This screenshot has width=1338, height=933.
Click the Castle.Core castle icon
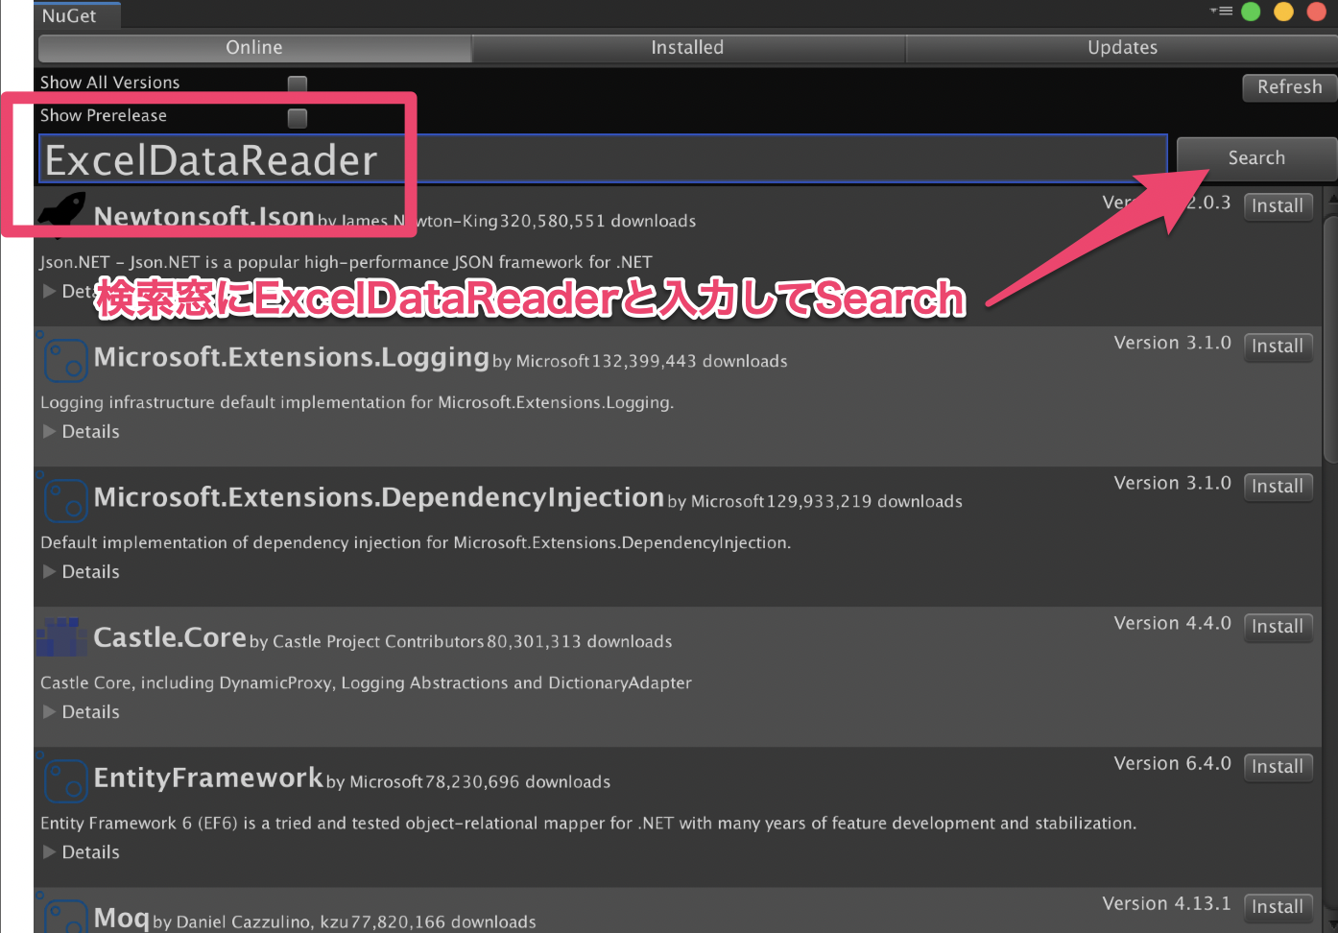click(61, 637)
